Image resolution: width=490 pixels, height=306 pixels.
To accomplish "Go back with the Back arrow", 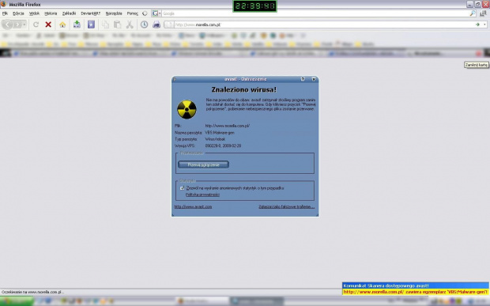I will [7, 25].
